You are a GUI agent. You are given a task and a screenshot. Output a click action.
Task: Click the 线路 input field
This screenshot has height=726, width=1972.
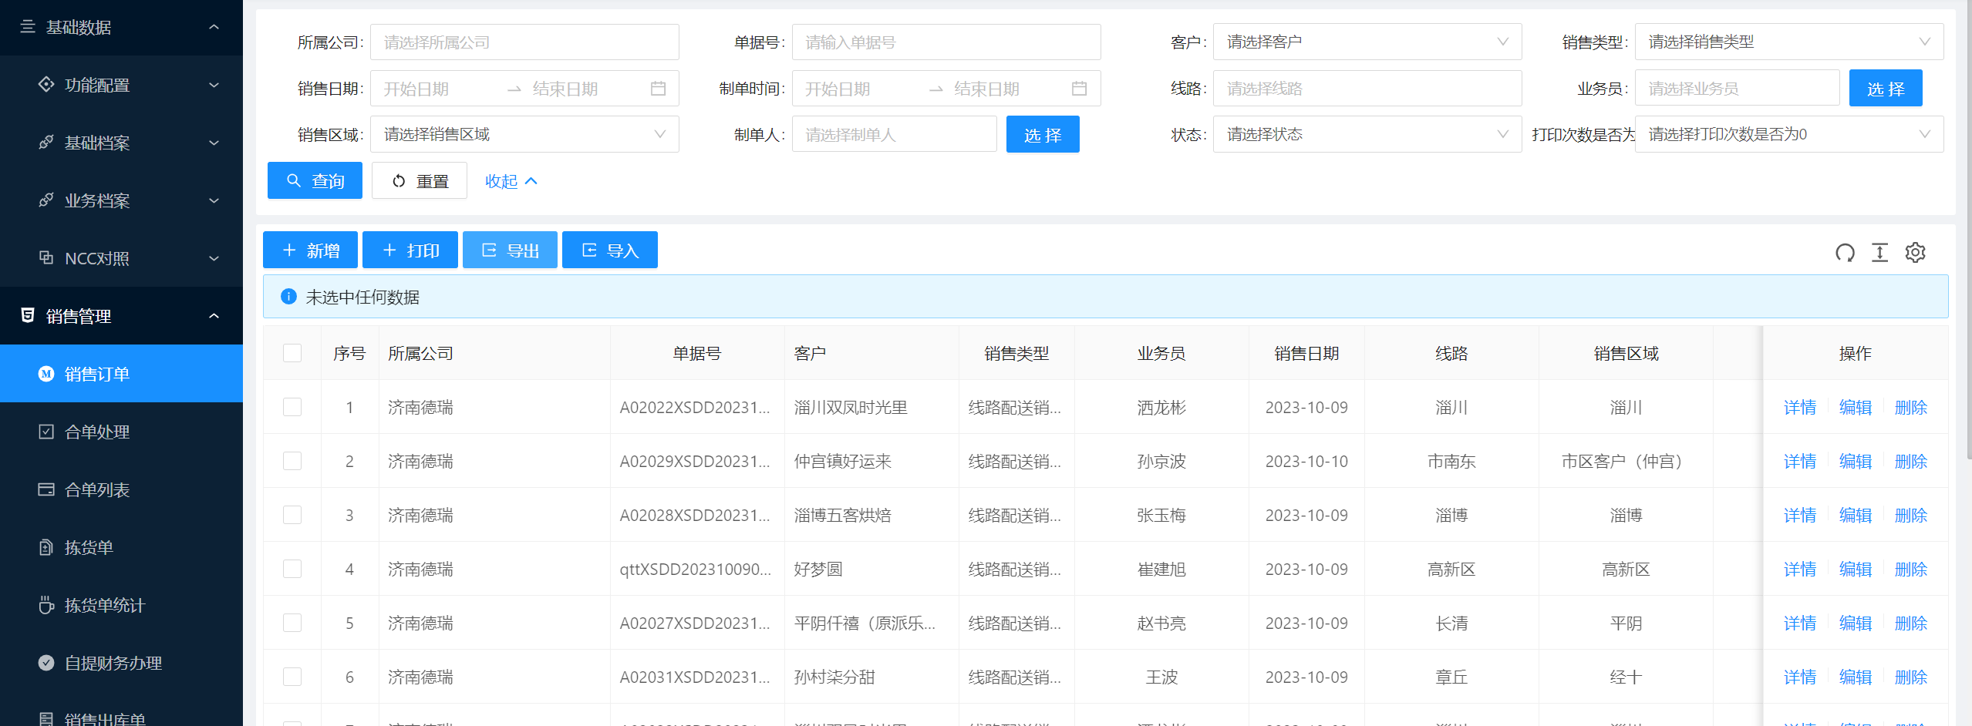pyautogui.click(x=1367, y=88)
